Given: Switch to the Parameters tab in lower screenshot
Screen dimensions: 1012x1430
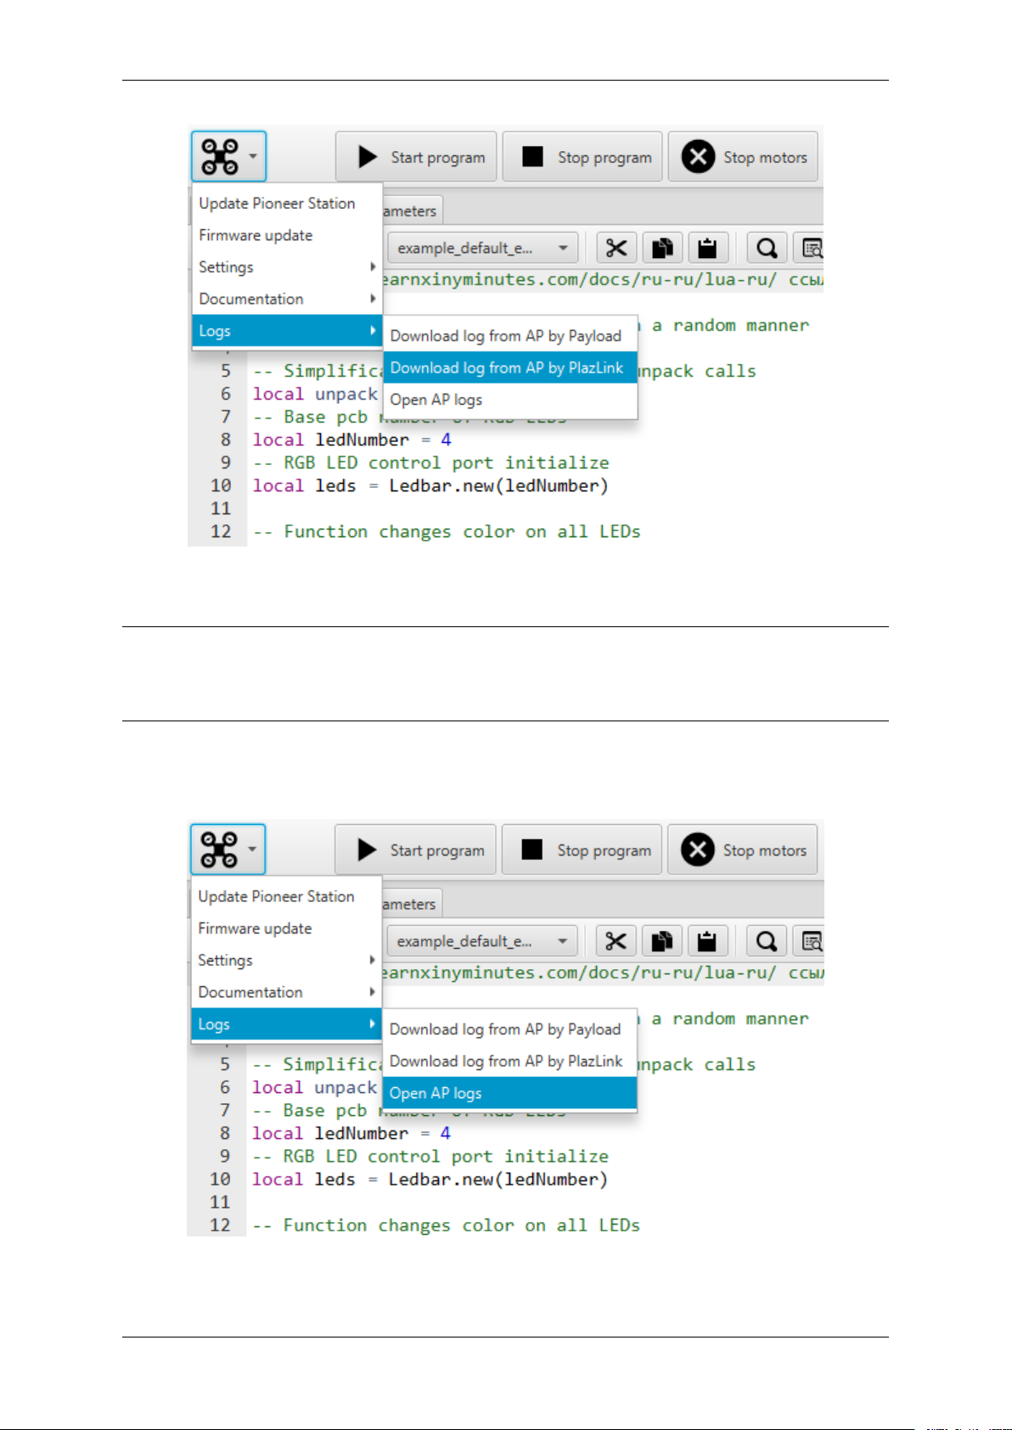Looking at the screenshot, I should click(411, 904).
